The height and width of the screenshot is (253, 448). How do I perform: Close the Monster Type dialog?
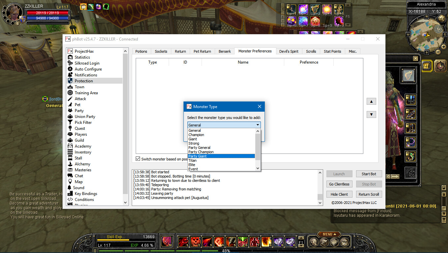[259, 107]
